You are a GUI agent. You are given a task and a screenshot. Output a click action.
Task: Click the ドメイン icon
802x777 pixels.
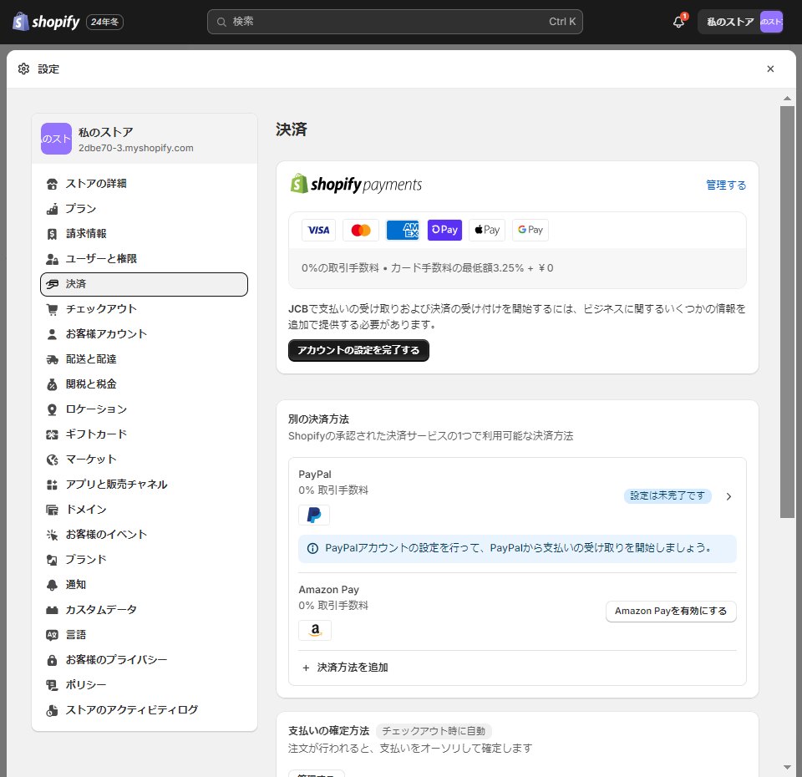tap(52, 510)
